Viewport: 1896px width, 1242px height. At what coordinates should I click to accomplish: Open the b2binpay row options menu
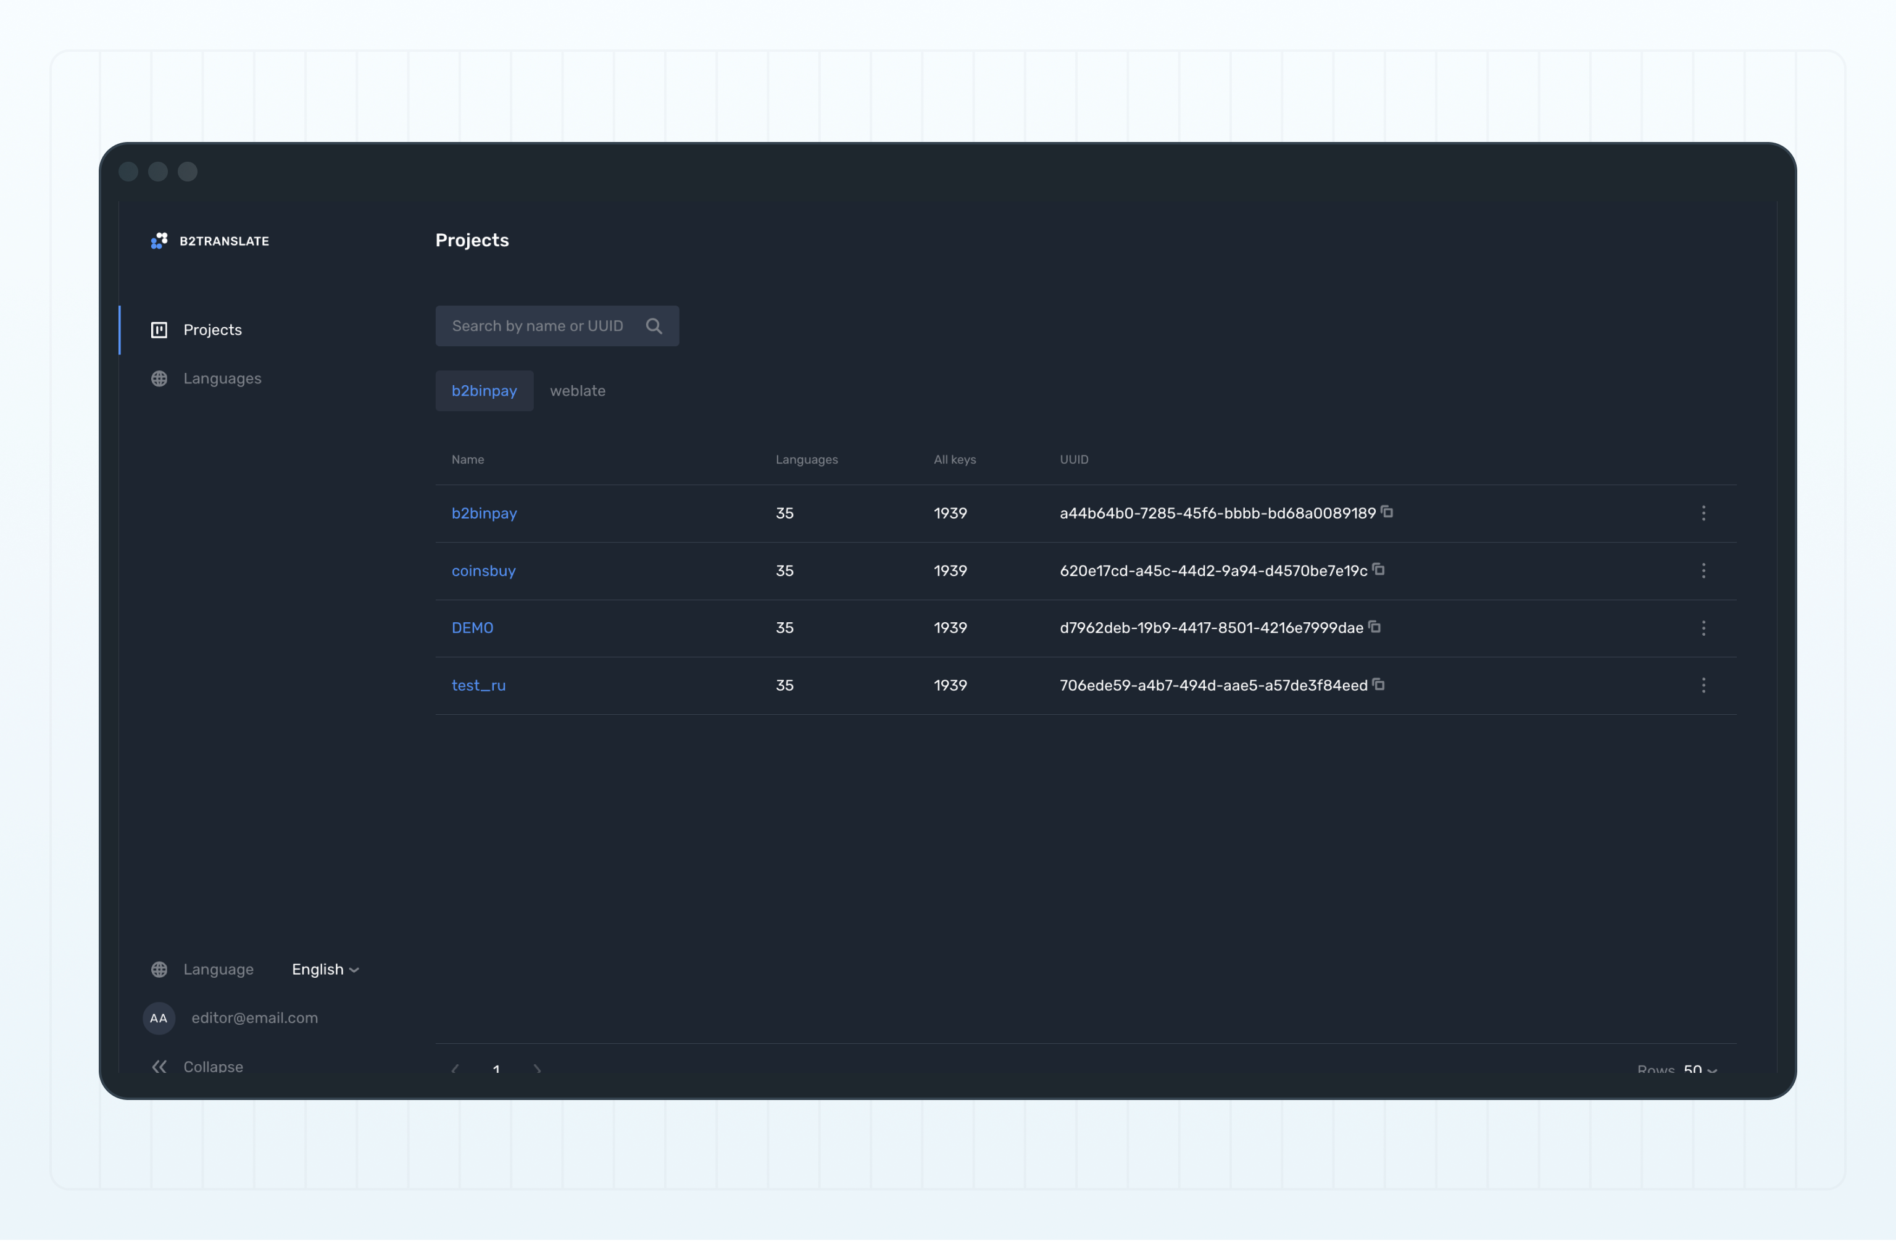pos(1703,513)
